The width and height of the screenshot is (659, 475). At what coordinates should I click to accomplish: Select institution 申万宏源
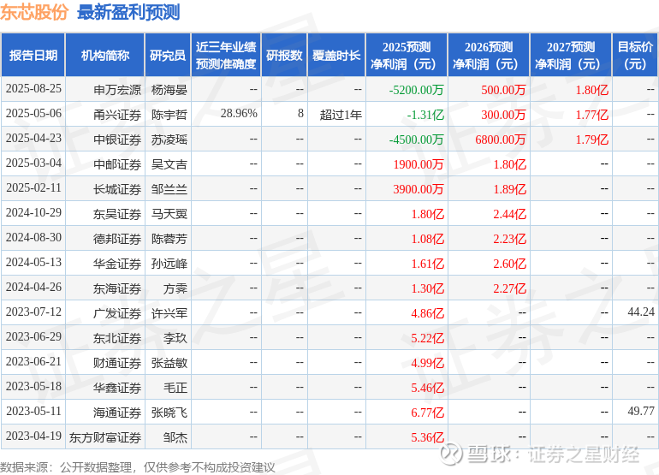pyautogui.click(x=117, y=90)
